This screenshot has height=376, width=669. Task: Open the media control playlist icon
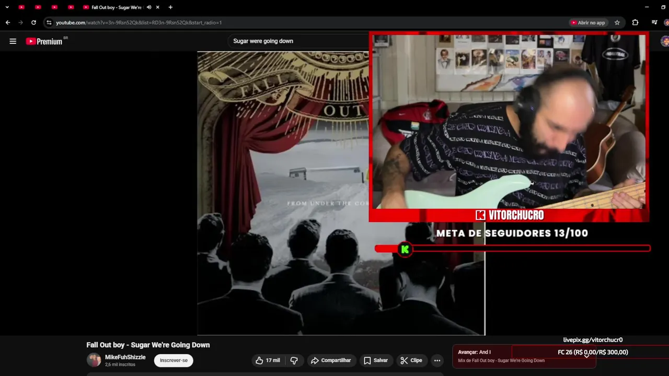click(654, 22)
